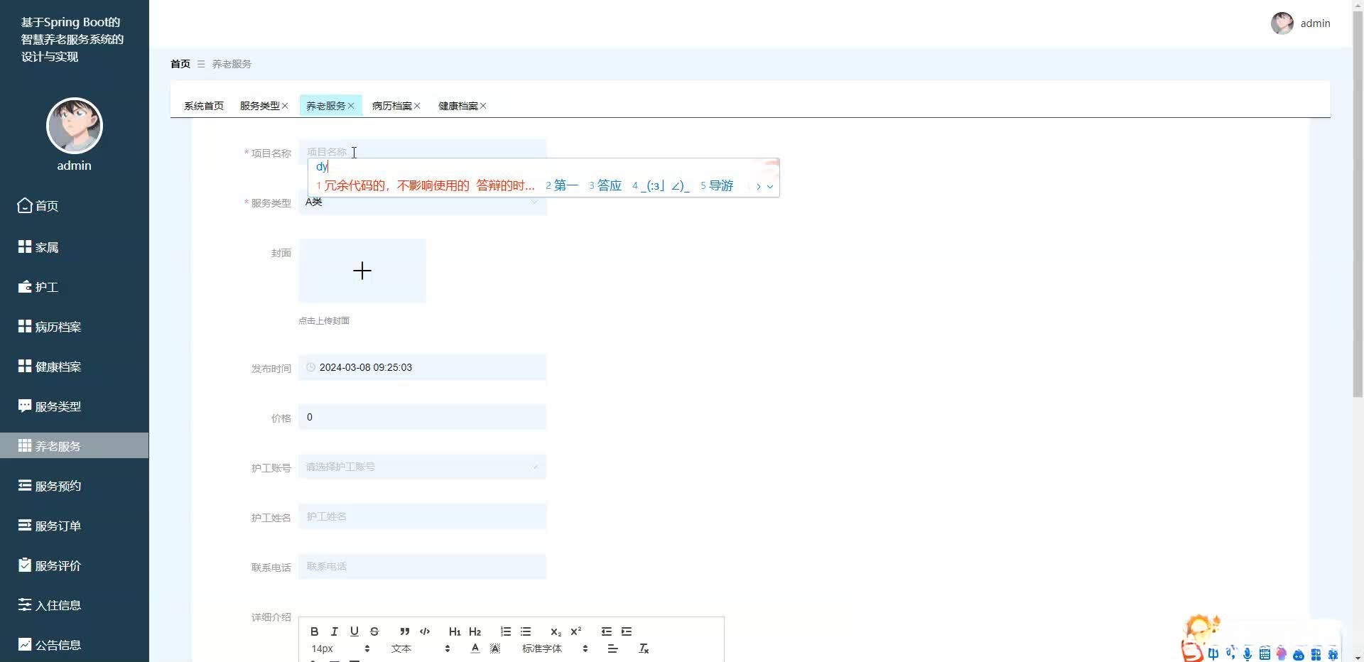Image resolution: width=1364 pixels, height=662 pixels.
Task: Open 服务类型 in the sidebar menu
Action: 75,406
